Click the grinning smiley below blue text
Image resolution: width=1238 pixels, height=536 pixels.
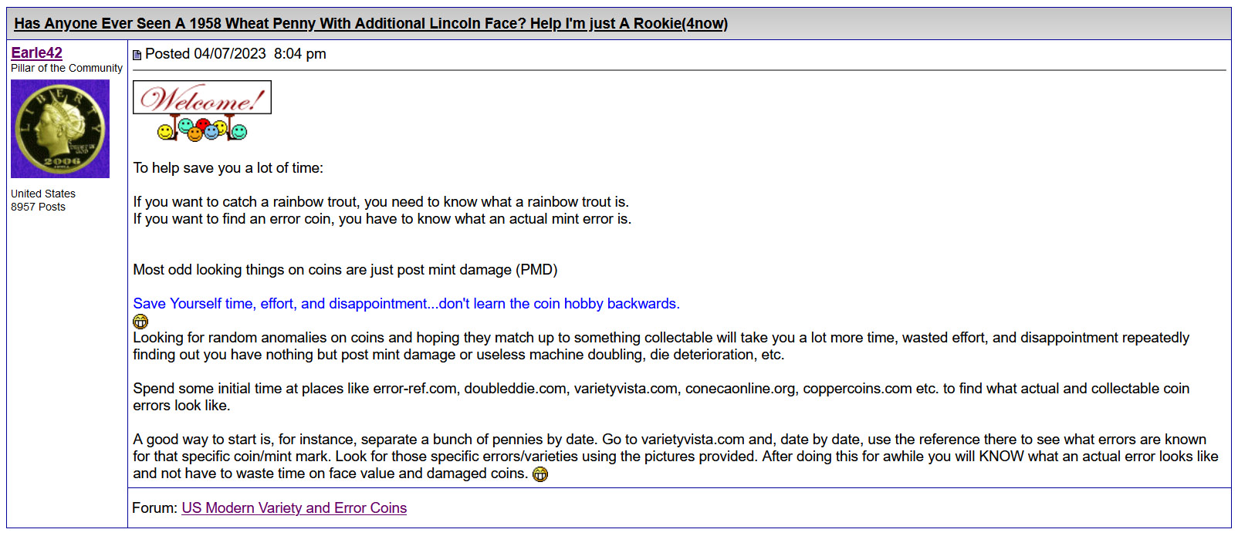point(140,321)
